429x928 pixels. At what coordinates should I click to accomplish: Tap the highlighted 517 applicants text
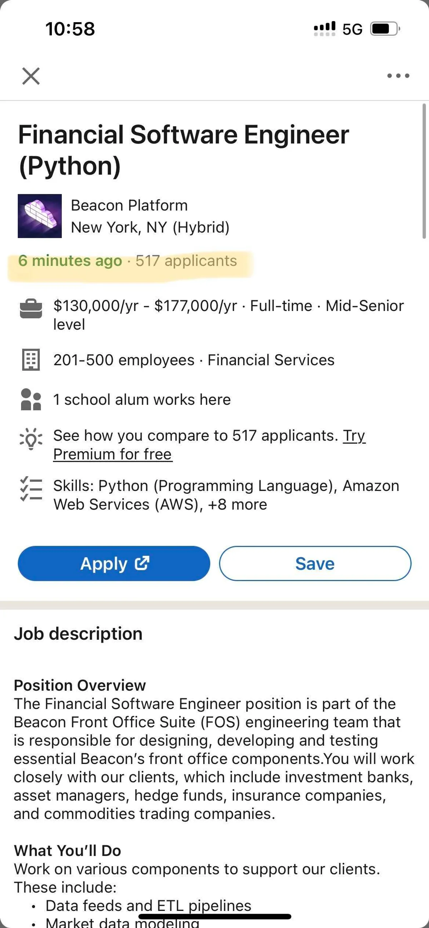pos(186,261)
